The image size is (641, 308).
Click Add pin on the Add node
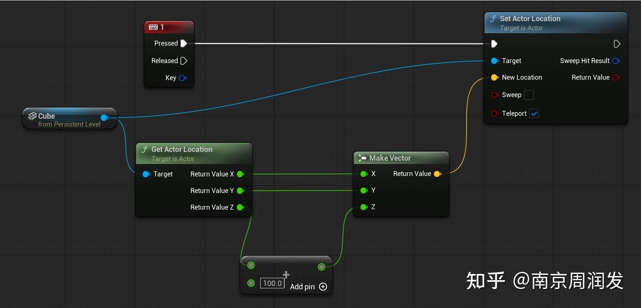pyautogui.click(x=308, y=286)
